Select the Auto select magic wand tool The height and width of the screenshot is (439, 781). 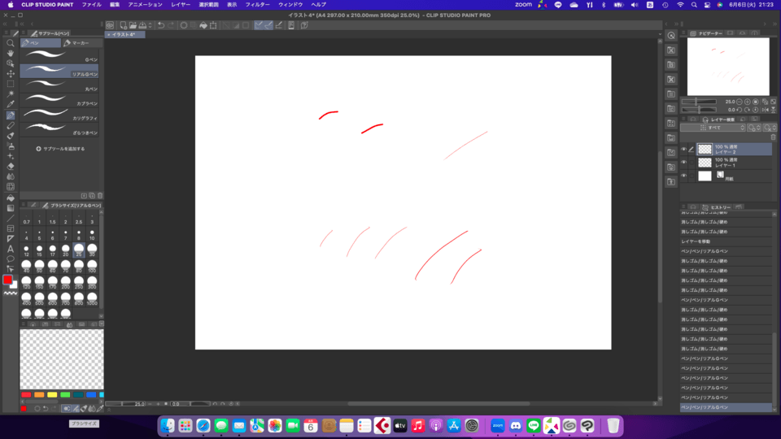click(x=10, y=94)
